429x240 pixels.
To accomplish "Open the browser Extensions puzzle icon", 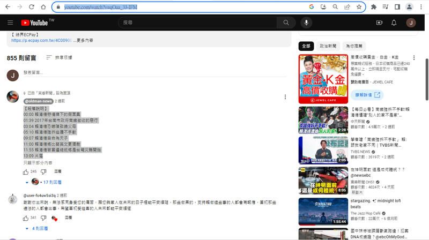I will tap(374, 7).
